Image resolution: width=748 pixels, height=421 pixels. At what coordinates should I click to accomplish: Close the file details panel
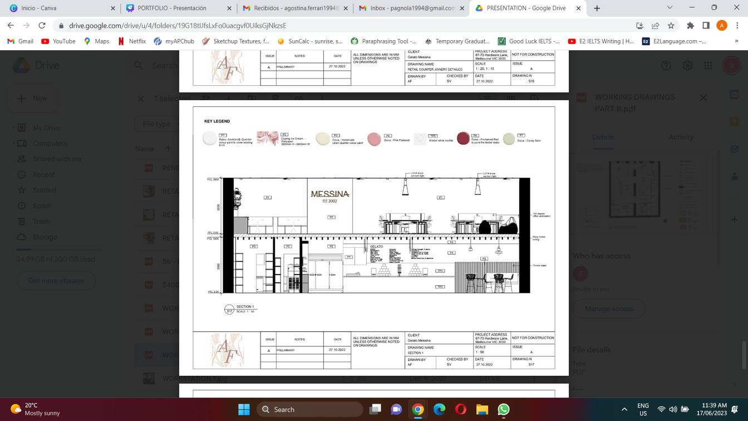tap(703, 97)
